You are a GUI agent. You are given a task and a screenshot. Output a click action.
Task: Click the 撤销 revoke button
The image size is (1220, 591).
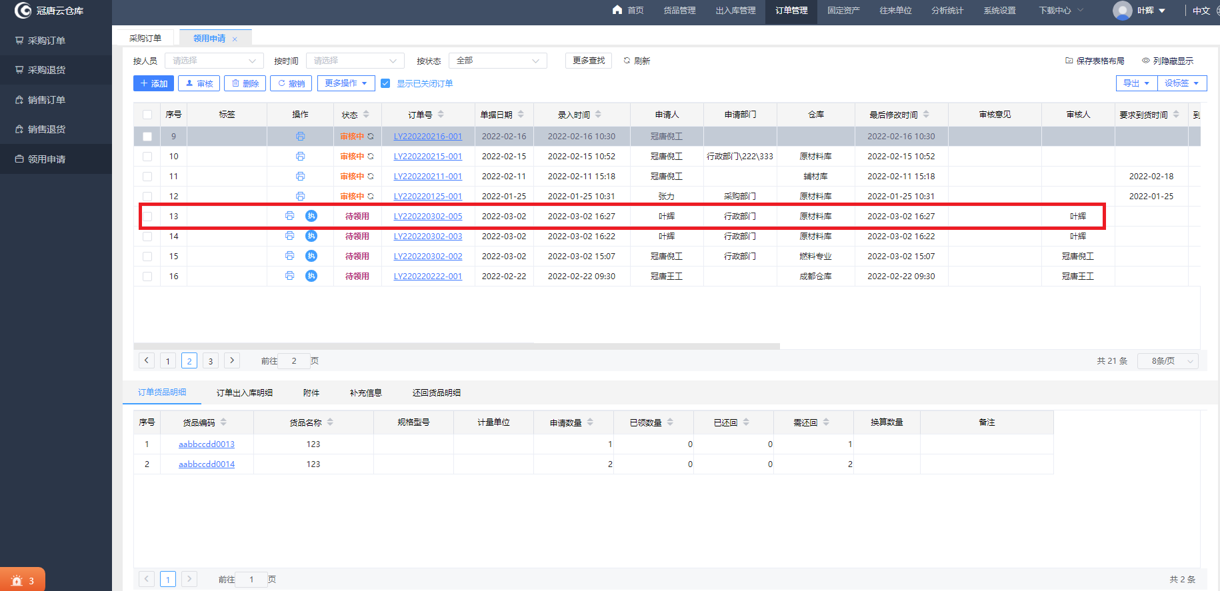pyautogui.click(x=291, y=83)
